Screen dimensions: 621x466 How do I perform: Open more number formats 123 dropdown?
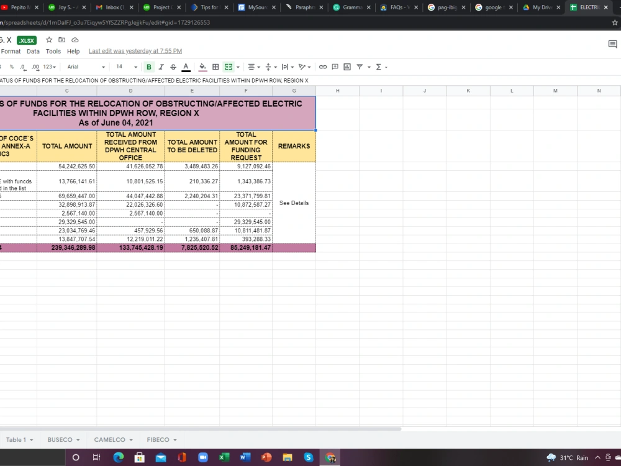pos(50,67)
